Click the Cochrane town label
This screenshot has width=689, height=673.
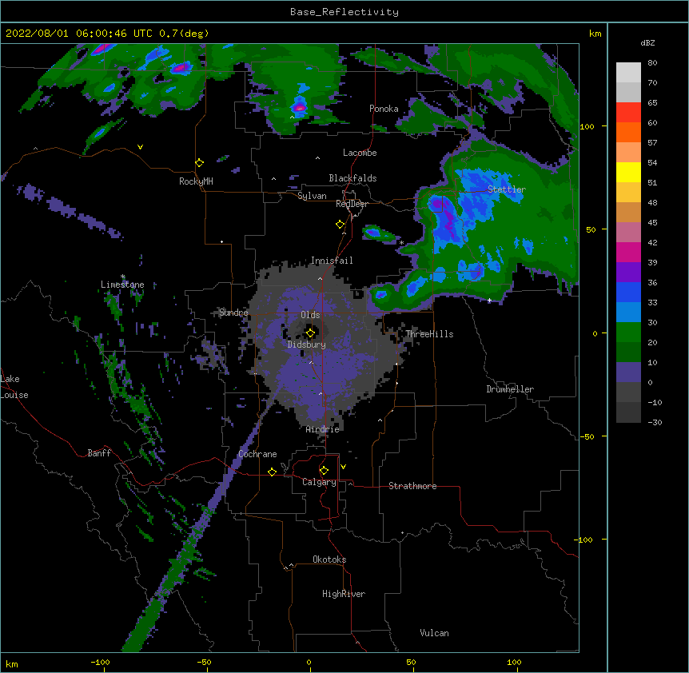pyautogui.click(x=257, y=454)
